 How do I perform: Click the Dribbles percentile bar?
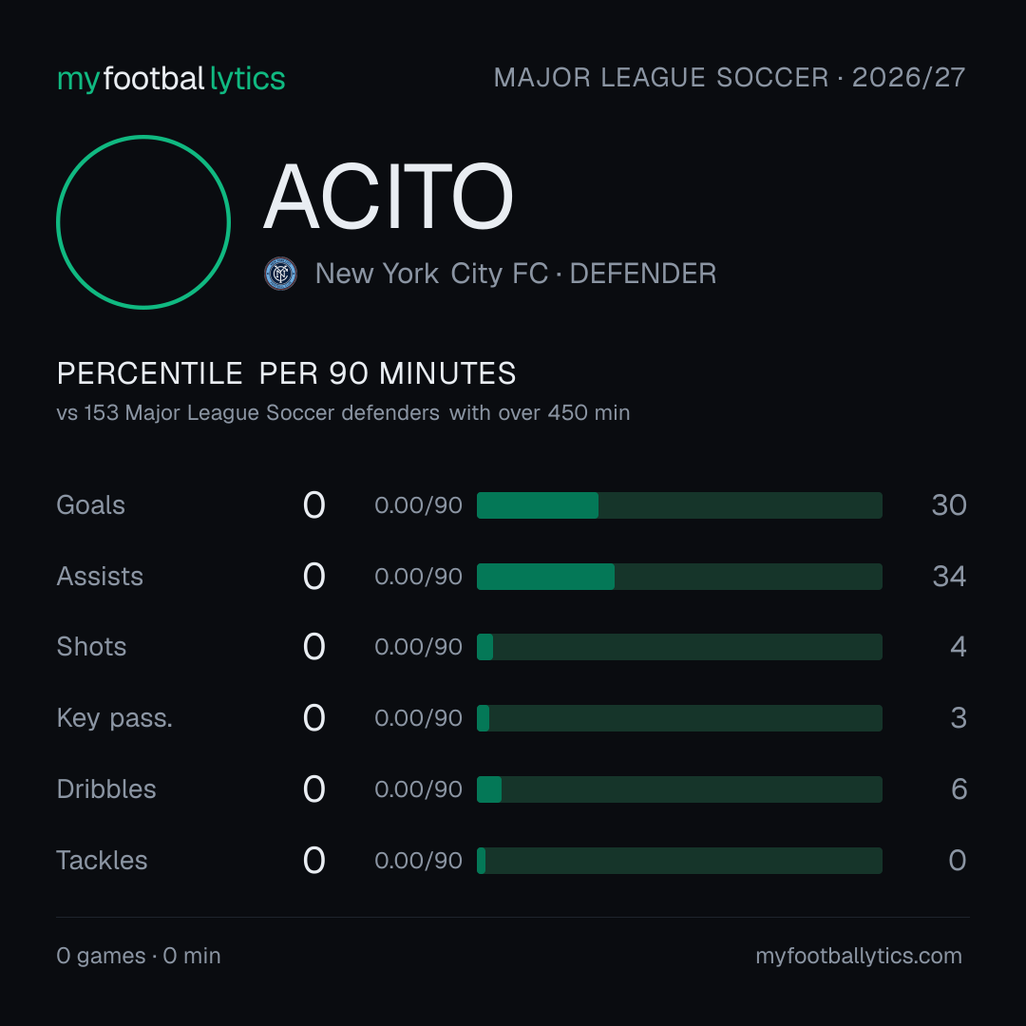tap(679, 789)
